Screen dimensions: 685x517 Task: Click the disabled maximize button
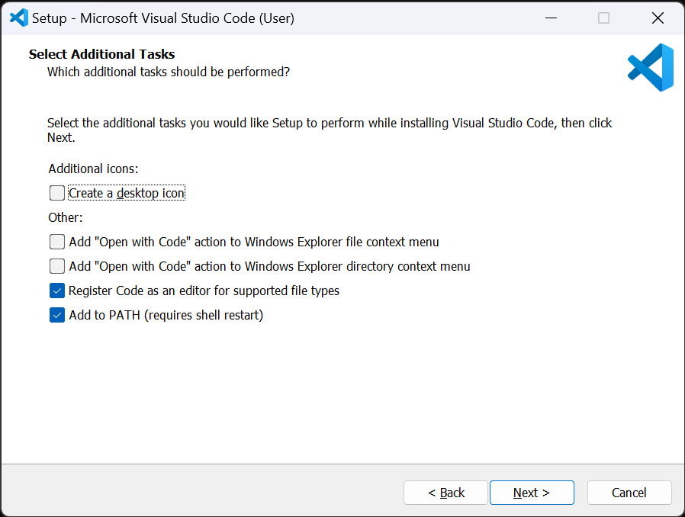(x=603, y=18)
